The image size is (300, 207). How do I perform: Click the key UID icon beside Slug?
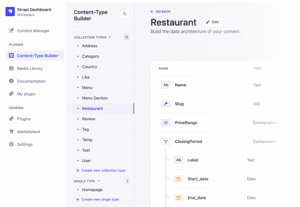point(166,104)
